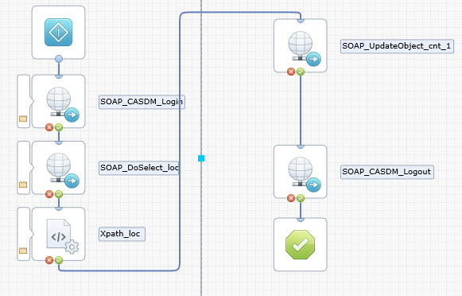Image resolution: width=462 pixels, height=296 pixels.
Task: Select the Xpath_loc code operator icon
Action: (63, 236)
